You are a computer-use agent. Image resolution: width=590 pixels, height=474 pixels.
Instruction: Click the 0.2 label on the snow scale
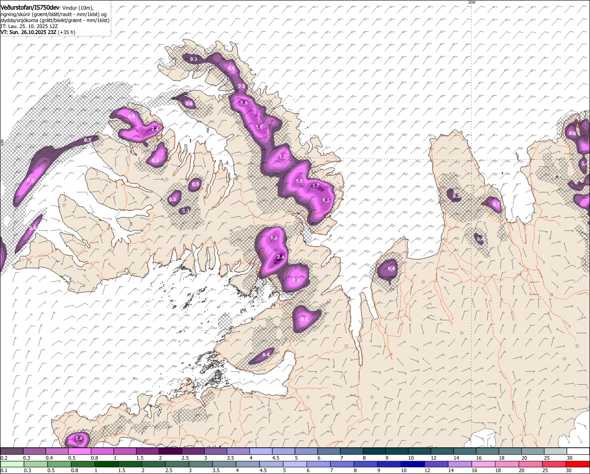(x=5, y=458)
